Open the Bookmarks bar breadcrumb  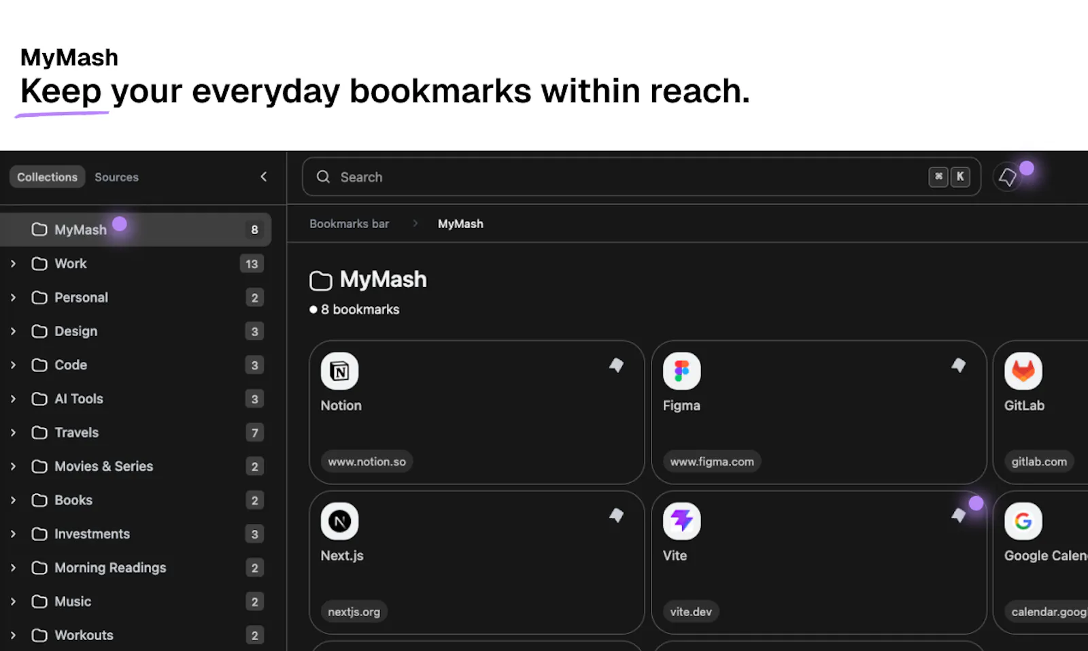click(350, 224)
